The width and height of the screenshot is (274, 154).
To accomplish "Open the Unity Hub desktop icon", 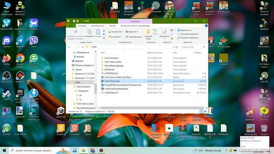I will coord(61,112).
